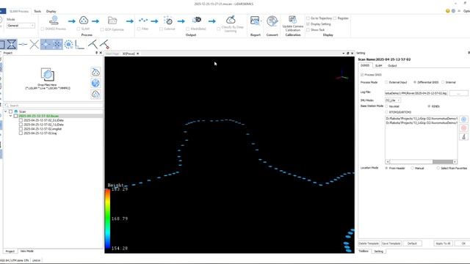Open the Report tool
The image size is (470, 264).
click(x=255, y=21)
